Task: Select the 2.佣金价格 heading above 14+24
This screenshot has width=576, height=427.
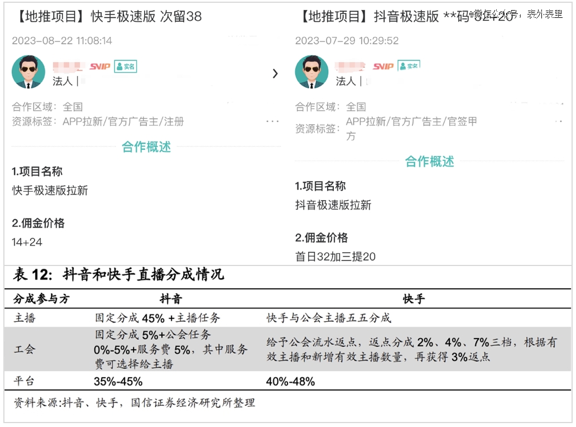Action: pos(38,223)
